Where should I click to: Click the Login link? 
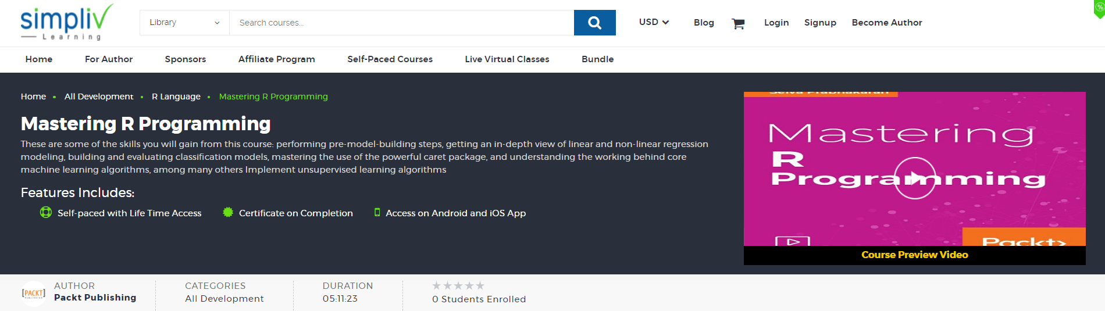tap(776, 23)
